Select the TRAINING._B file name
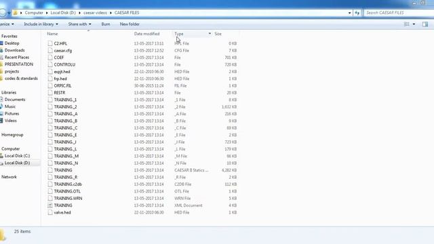The height and width of the screenshot is (244, 434). click(x=66, y=121)
